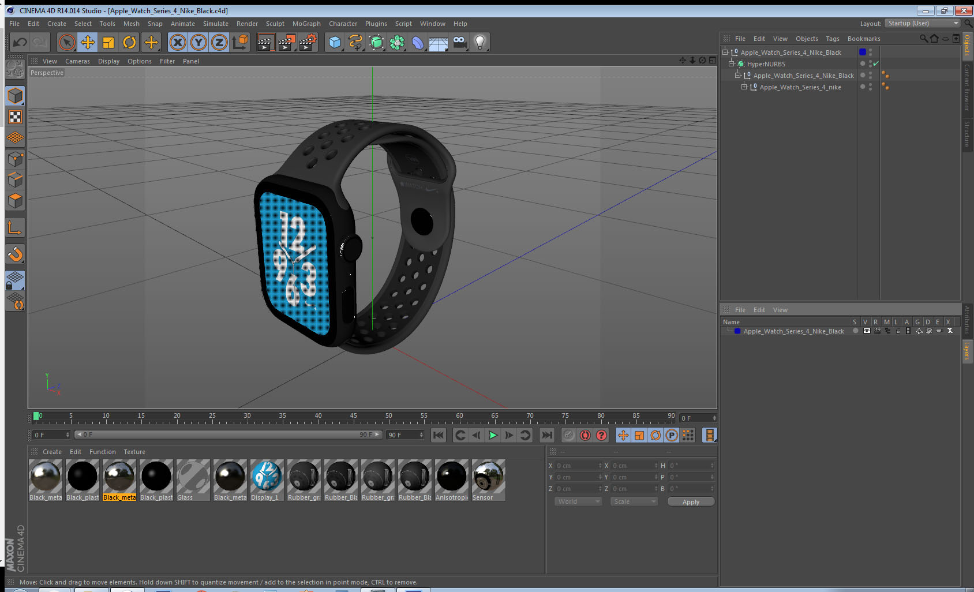Click layer color swatch in Layers panel
Viewport: 974px width, 592px height.
click(737, 331)
